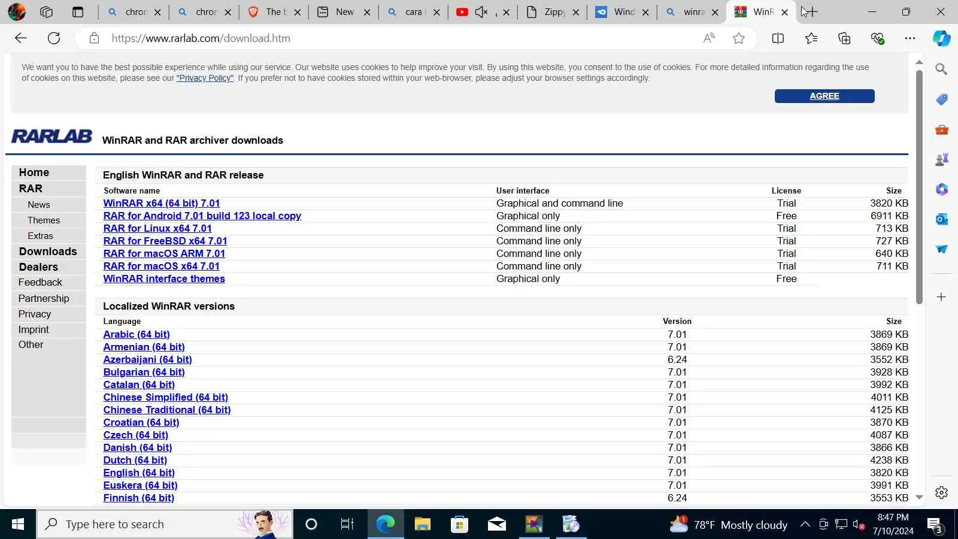Viewport: 958px width, 539px height.
Task: Click the Edge profile avatar icon
Action: coord(16,12)
